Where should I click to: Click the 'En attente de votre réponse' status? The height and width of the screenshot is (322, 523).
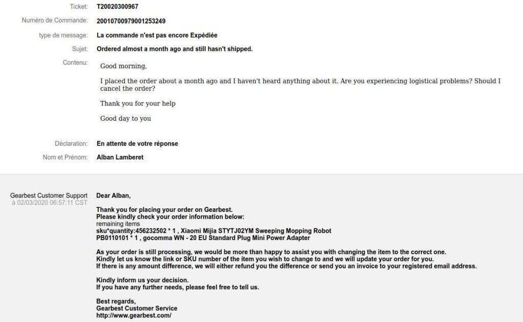(x=137, y=144)
